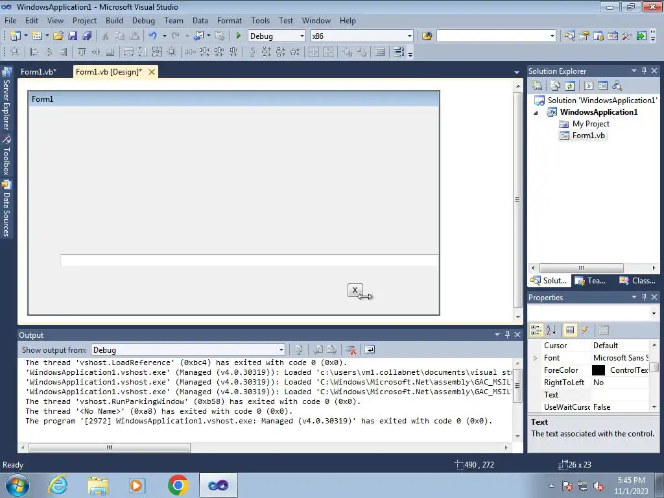
Task: Expand the Font property row
Action: (535, 358)
